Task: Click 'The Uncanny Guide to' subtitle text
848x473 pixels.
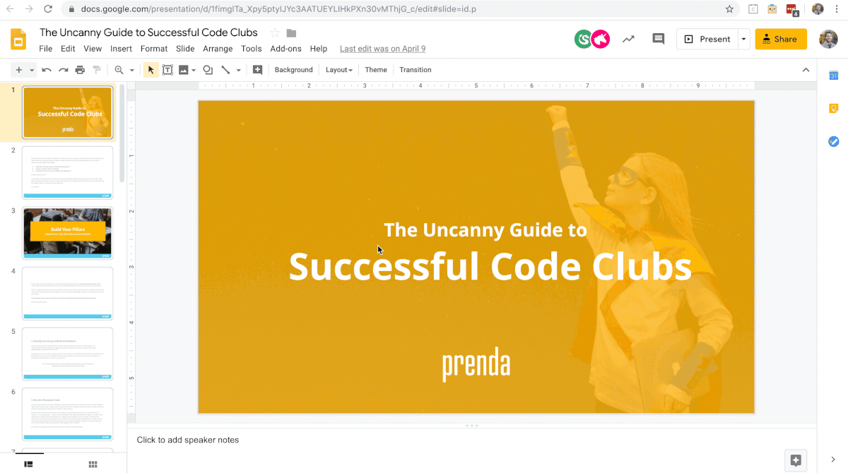Action: [485, 229]
